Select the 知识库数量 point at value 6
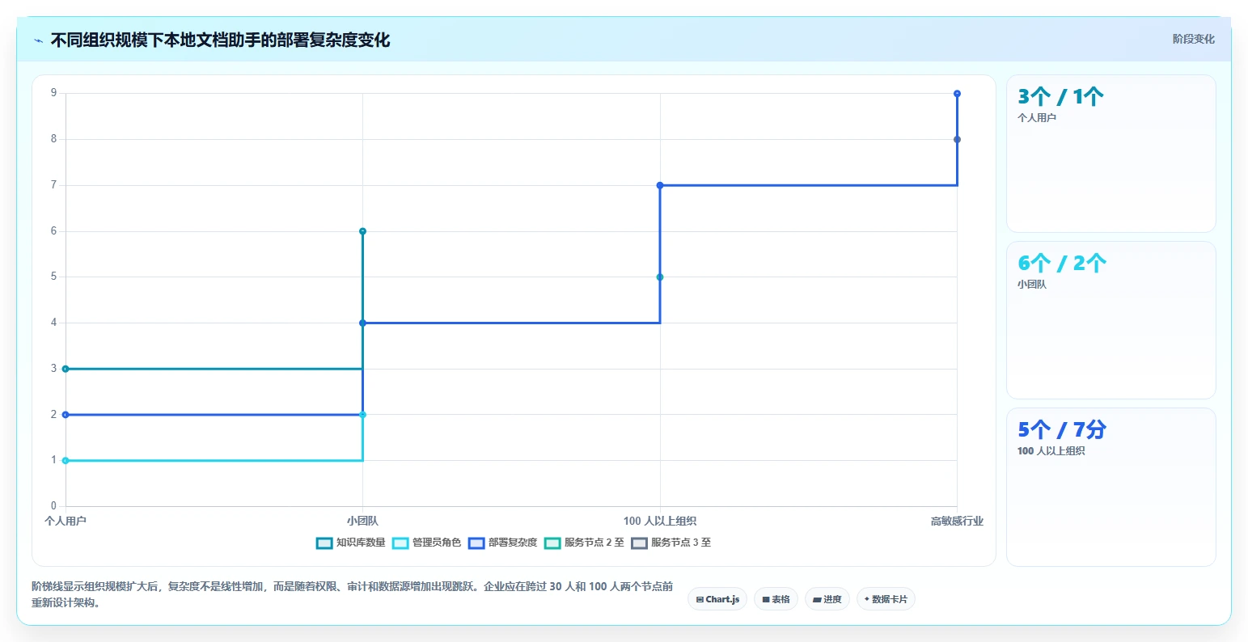Screen dimensions: 1248x642 click(x=362, y=231)
